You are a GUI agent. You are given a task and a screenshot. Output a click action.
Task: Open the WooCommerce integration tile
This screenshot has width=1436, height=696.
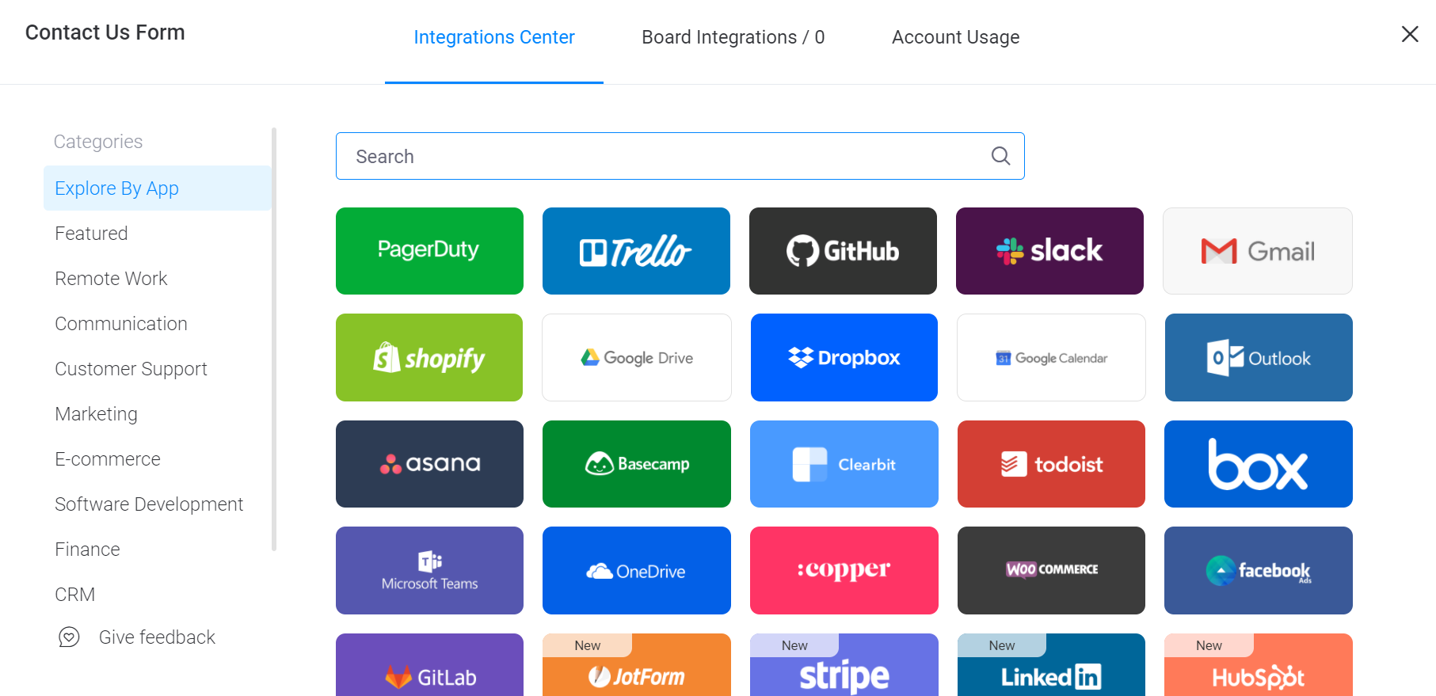click(1051, 570)
